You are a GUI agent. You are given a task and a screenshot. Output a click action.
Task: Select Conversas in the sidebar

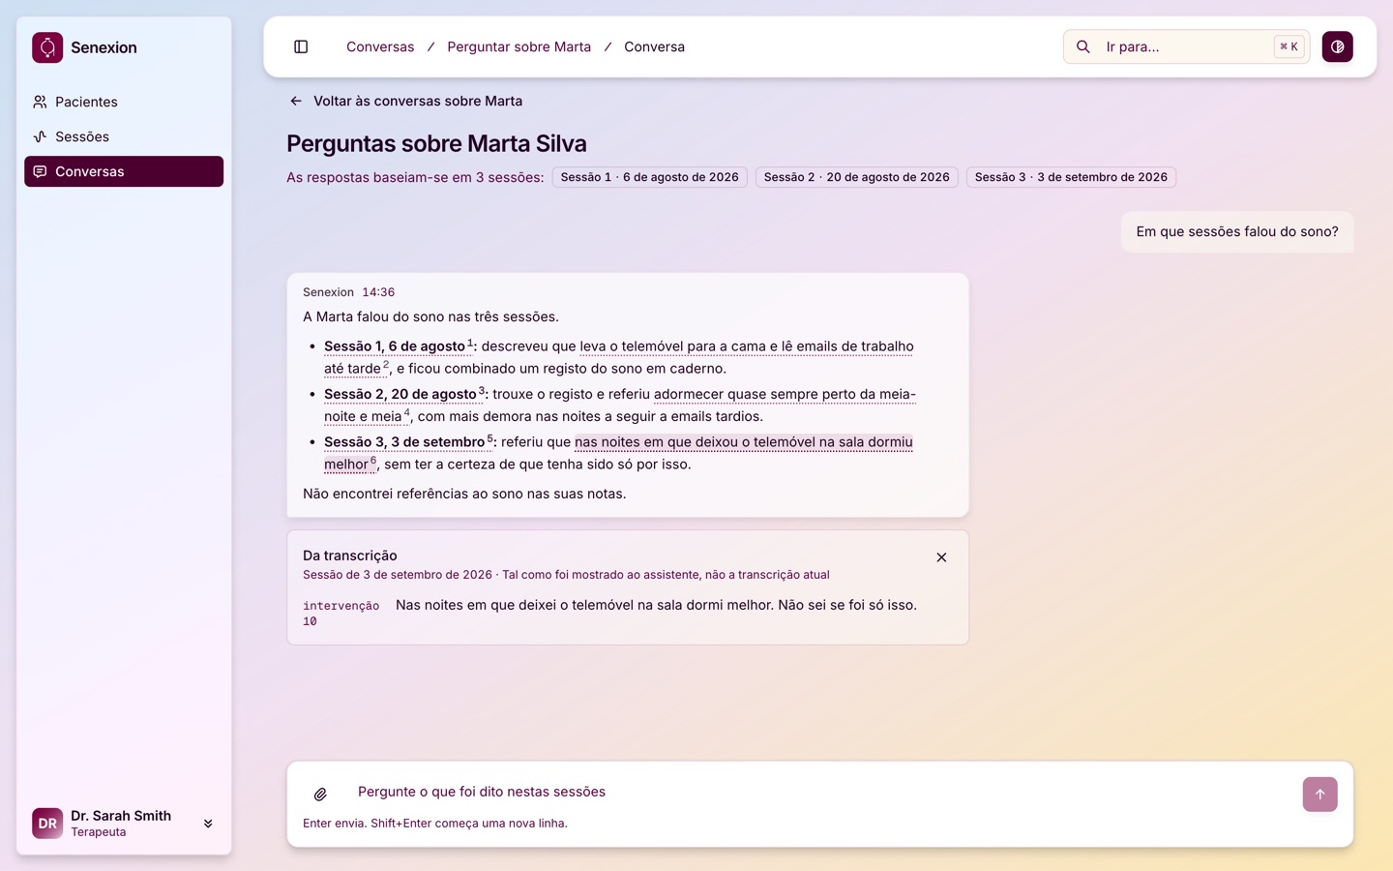pyautogui.click(x=124, y=171)
